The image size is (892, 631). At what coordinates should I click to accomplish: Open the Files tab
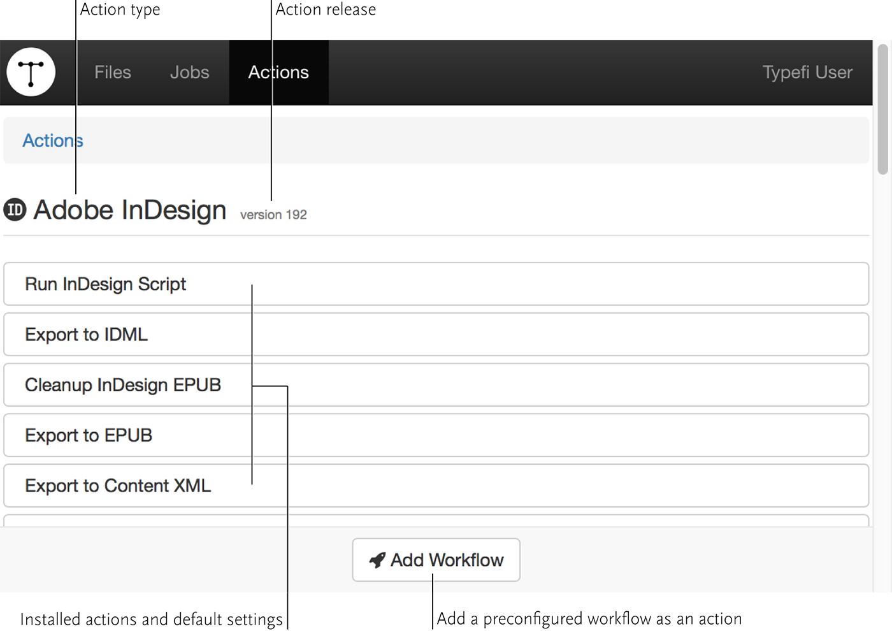coord(113,72)
